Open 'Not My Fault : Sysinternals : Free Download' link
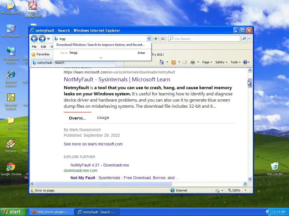 pyautogui.click(x=124, y=178)
